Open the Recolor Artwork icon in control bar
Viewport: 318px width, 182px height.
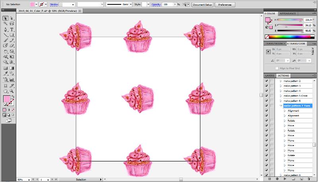[184, 4]
